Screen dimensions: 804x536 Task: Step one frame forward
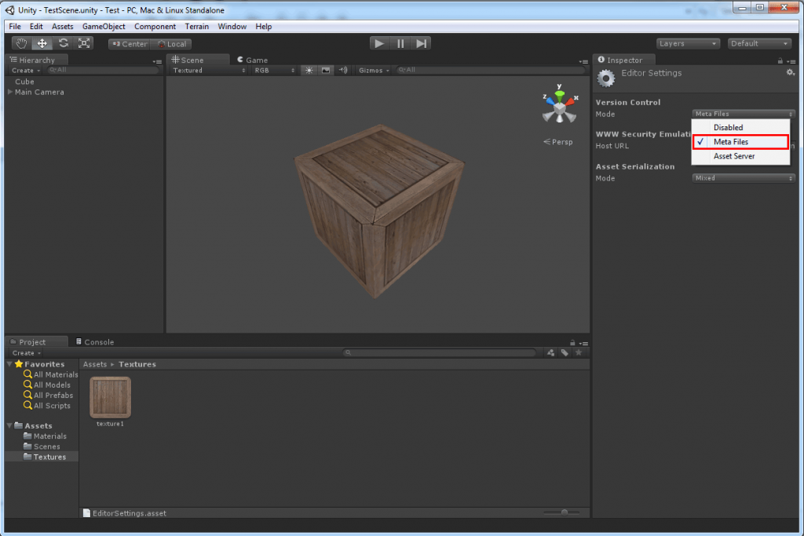click(421, 44)
